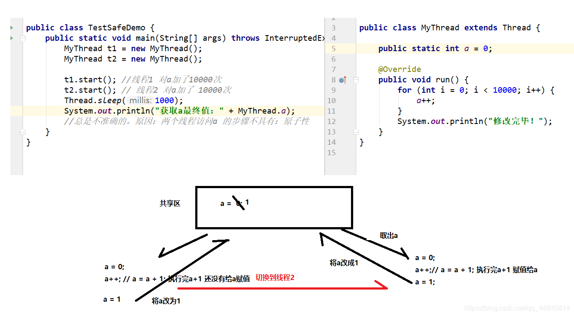Click the overriding-method gutter icon on line 8
This screenshot has height=316, width=574.
click(x=343, y=80)
